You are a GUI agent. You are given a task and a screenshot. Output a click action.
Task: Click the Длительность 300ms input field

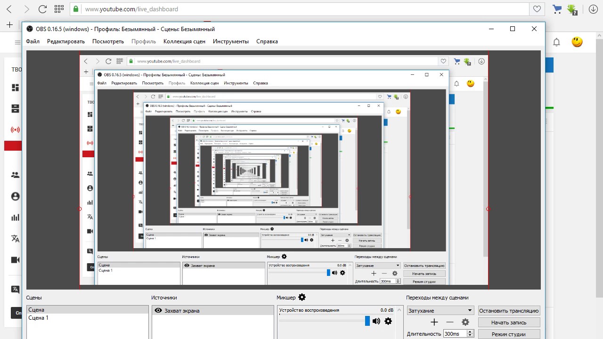click(455, 334)
